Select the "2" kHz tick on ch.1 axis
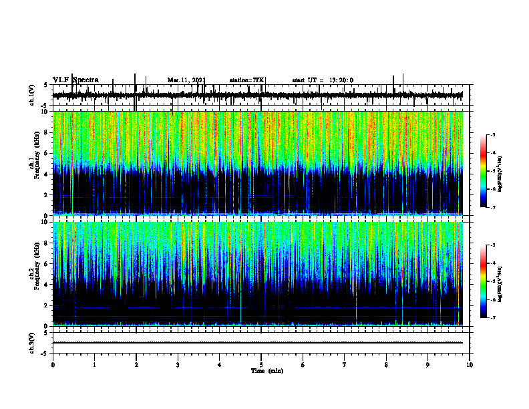 (46, 195)
